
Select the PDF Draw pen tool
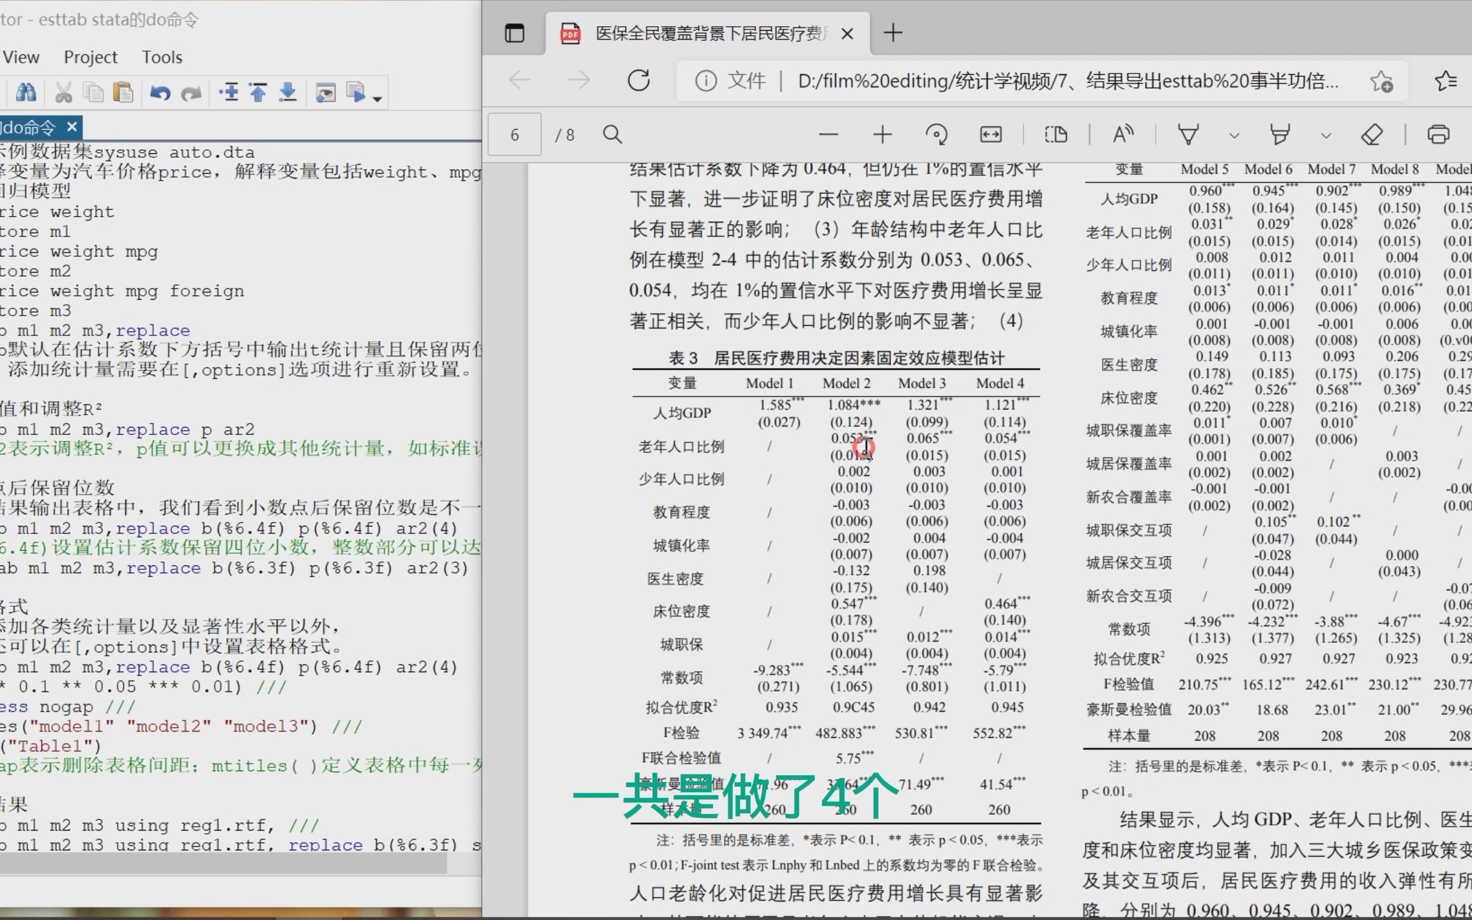[1188, 135]
